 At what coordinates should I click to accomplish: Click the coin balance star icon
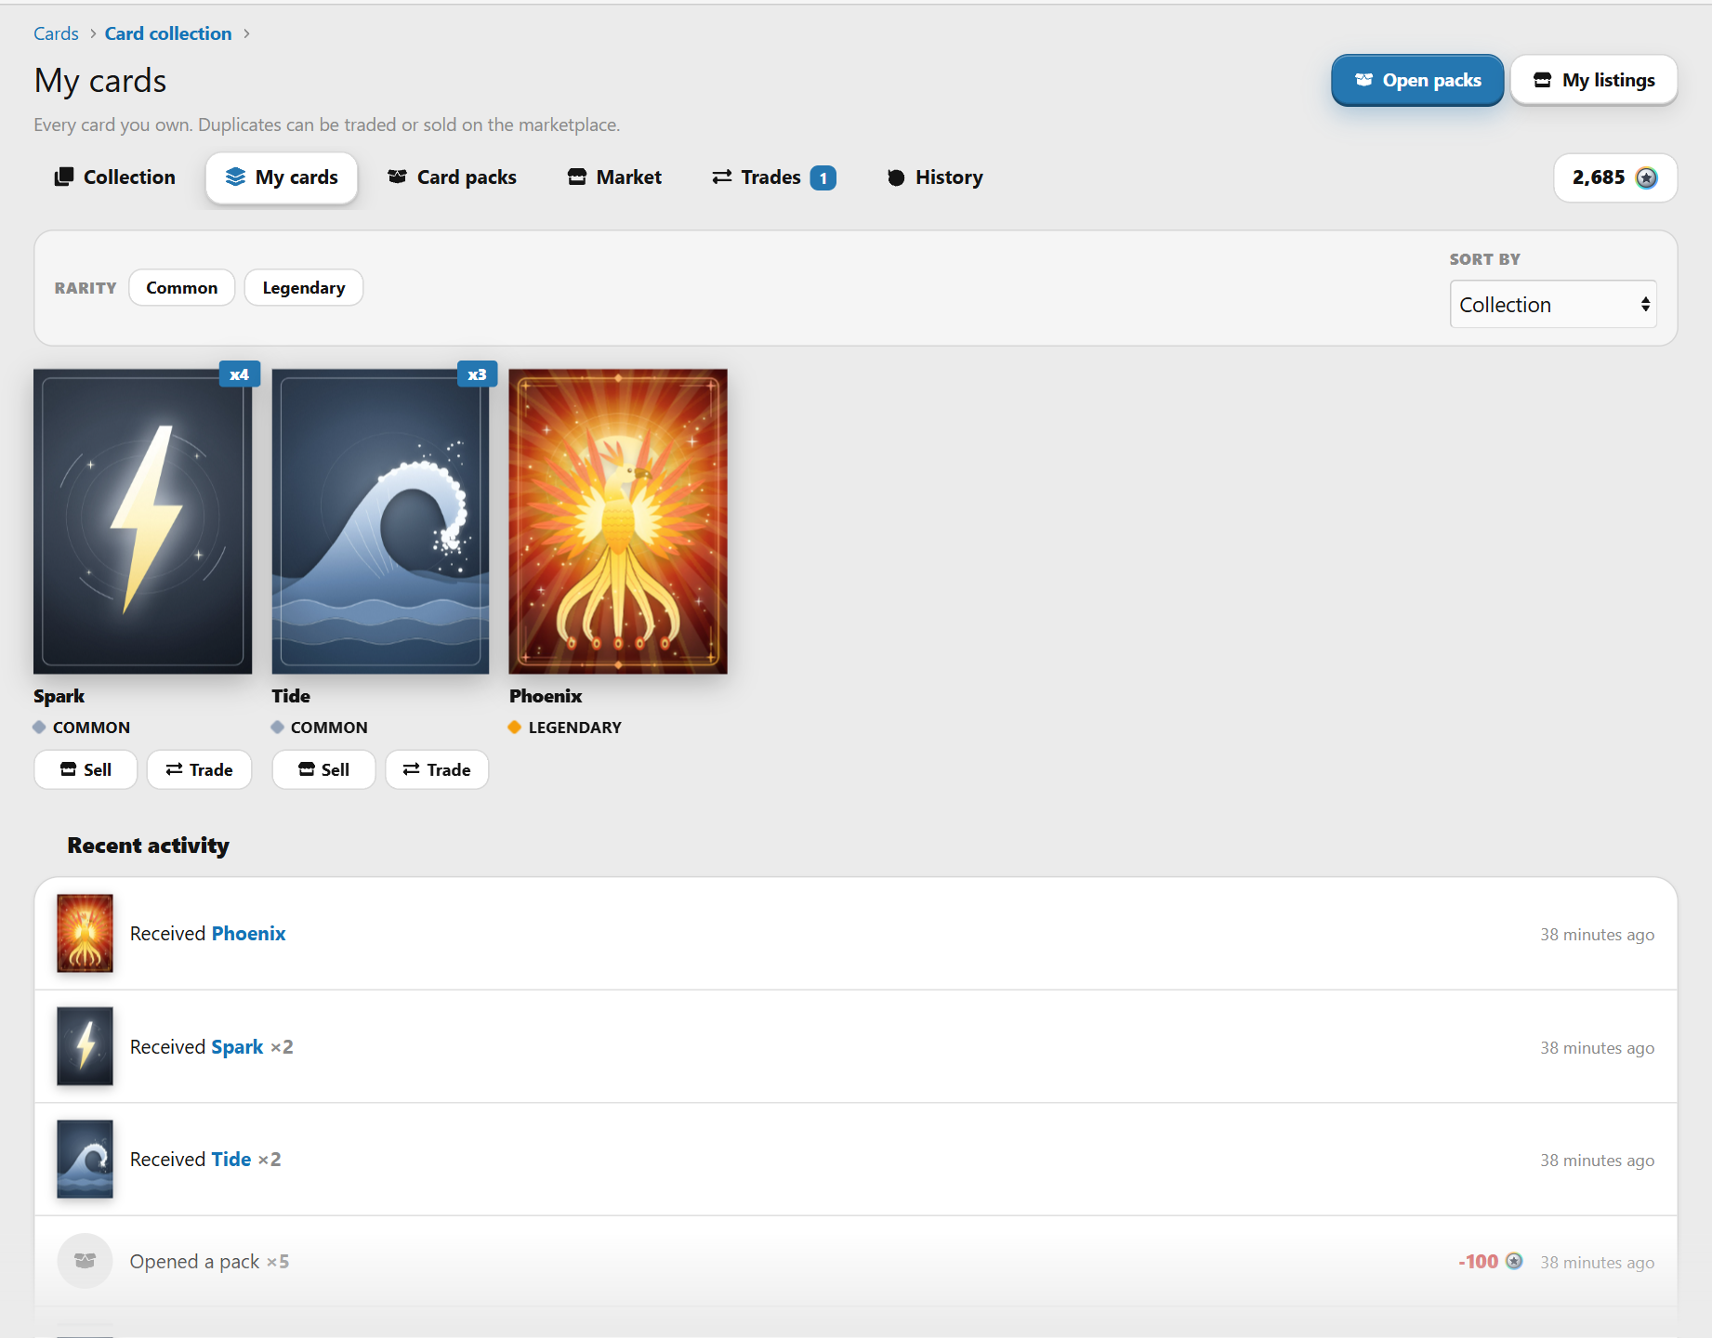[1646, 177]
